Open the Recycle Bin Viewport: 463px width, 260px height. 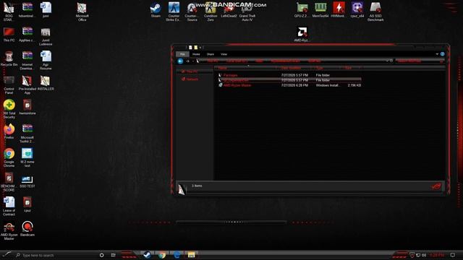[x=9, y=58]
